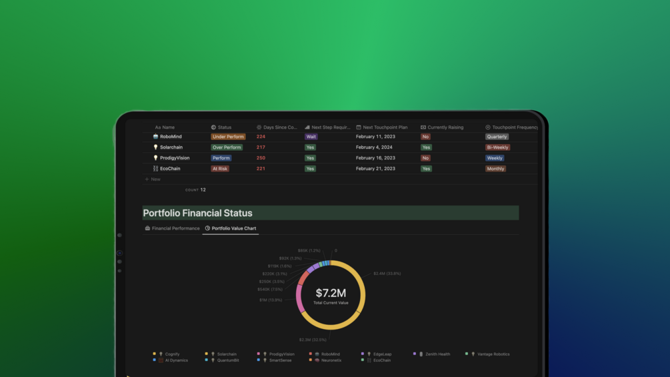Click the pink ProdigyVision legend swatch
Screen dimensions: 670x377
tap(259, 354)
